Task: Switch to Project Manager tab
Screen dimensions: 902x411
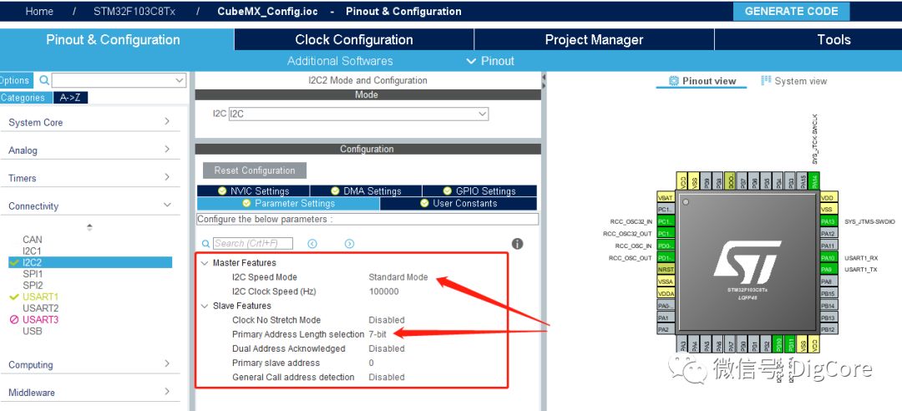Action: (594, 40)
